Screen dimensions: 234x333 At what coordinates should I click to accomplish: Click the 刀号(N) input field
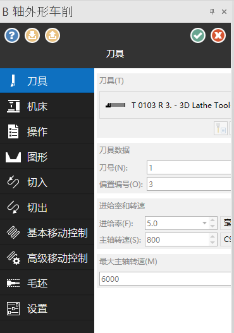pyautogui.click(x=188, y=168)
